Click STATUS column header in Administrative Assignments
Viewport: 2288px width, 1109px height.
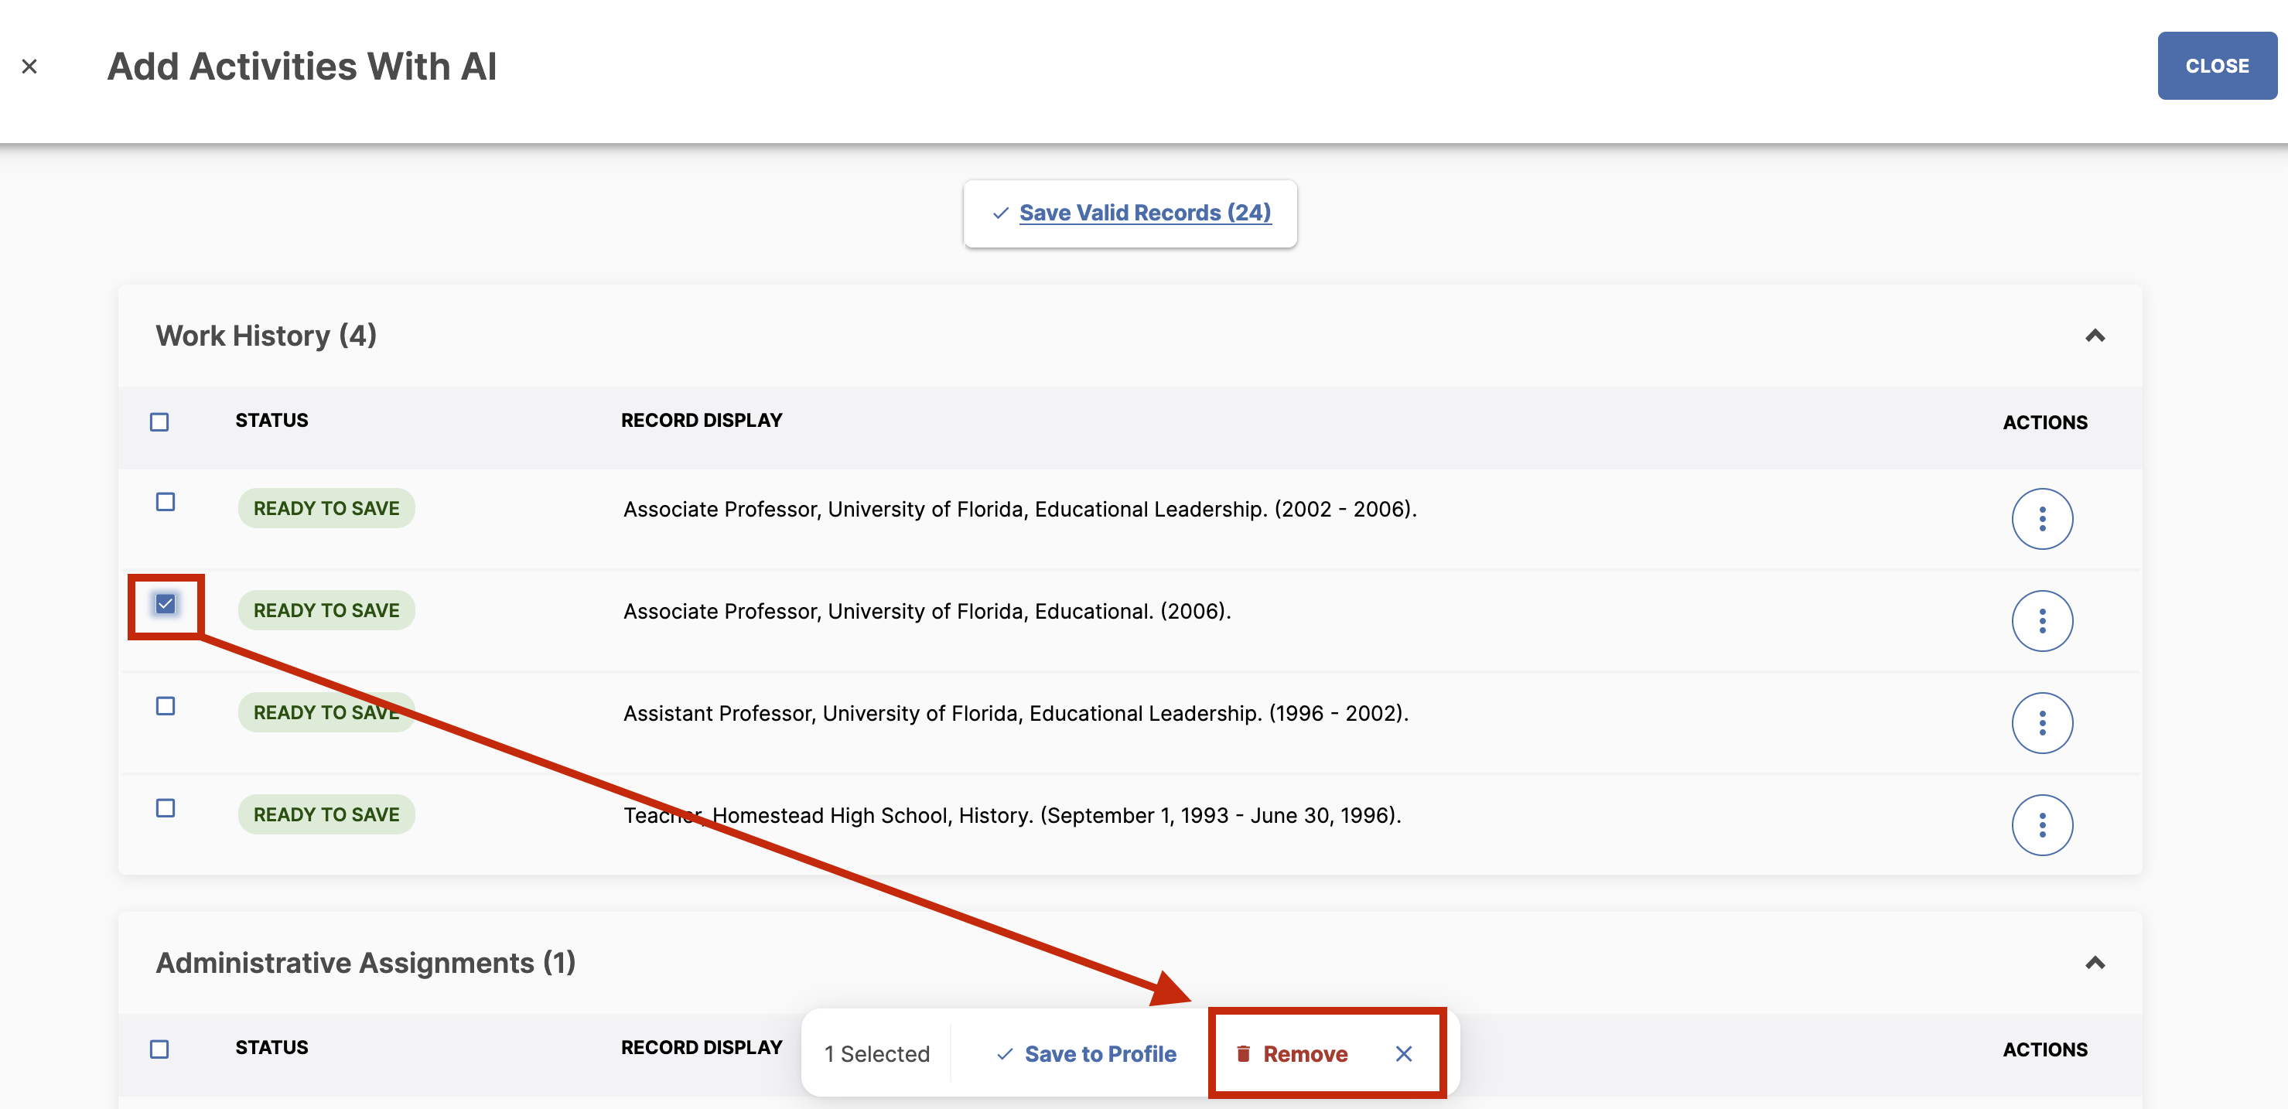pos(271,1048)
